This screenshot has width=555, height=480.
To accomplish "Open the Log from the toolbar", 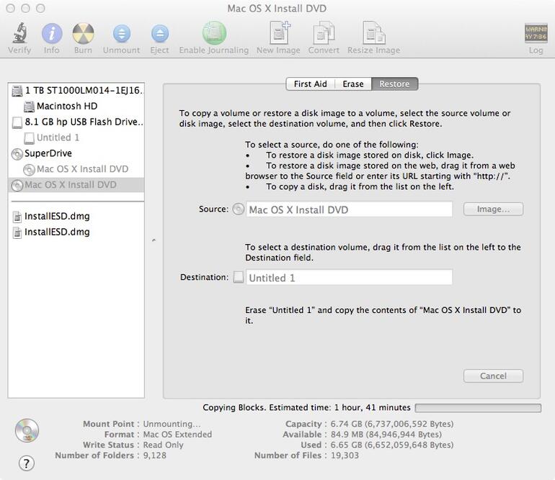I will 536,33.
